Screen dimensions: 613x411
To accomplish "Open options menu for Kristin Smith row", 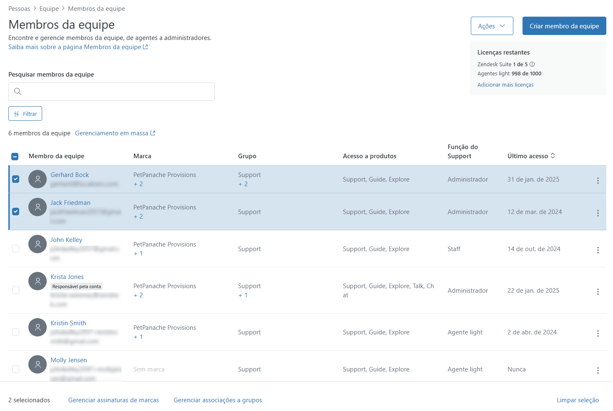I will click(598, 333).
